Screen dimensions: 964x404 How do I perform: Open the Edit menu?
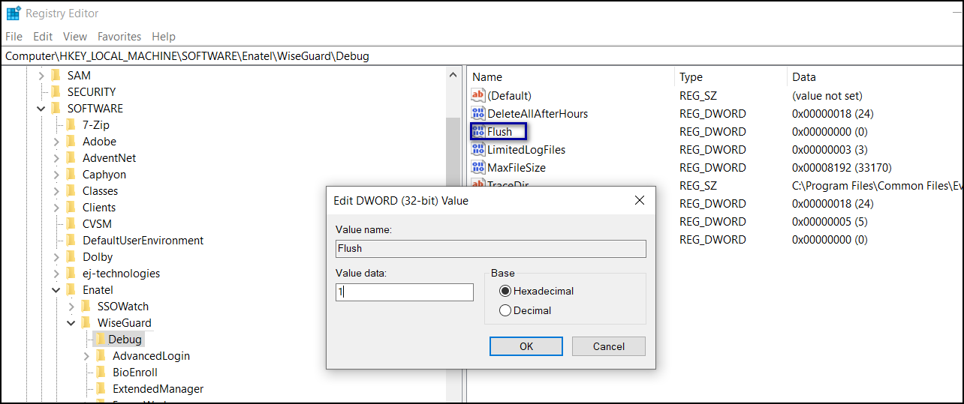(x=43, y=36)
